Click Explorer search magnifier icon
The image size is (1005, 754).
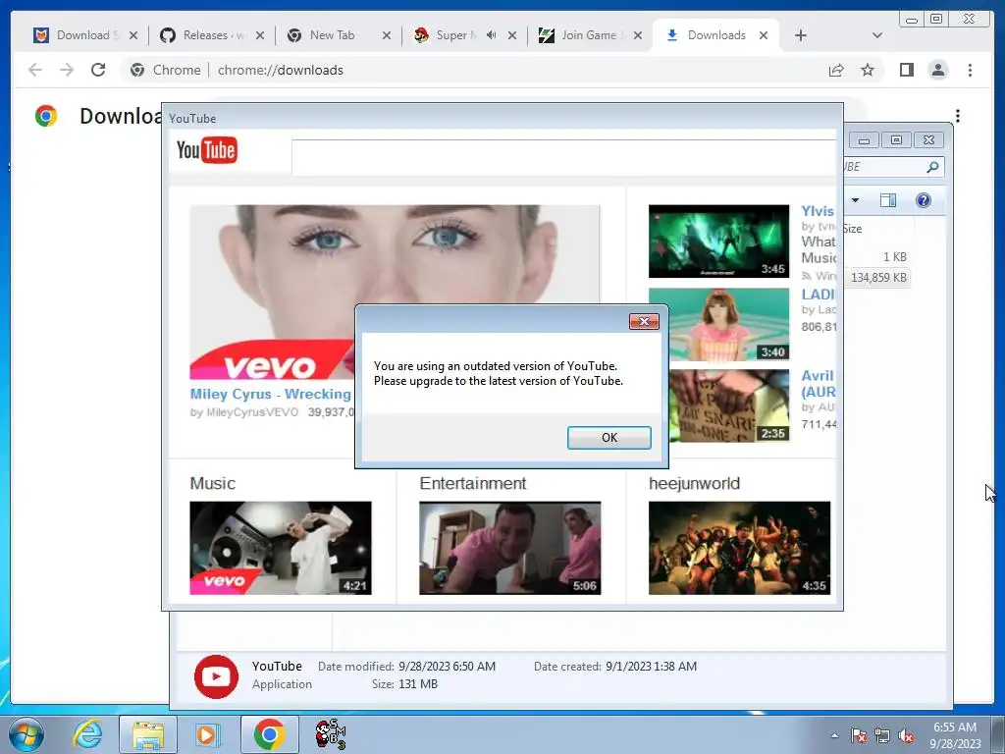pos(932,167)
